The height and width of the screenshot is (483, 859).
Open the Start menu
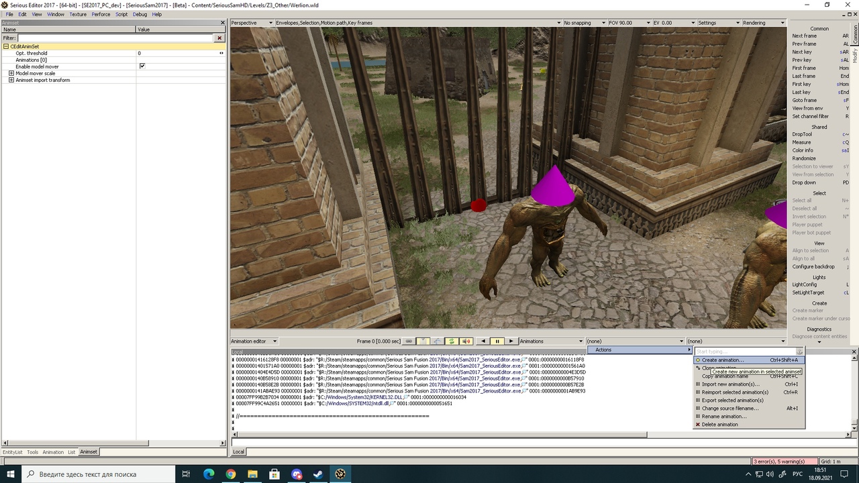pos(11,474)
